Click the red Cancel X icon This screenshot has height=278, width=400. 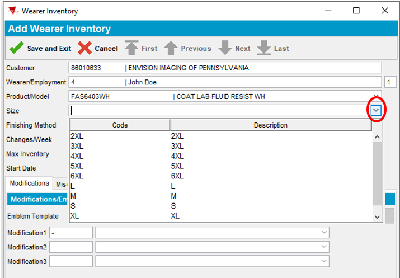[85, 48]
